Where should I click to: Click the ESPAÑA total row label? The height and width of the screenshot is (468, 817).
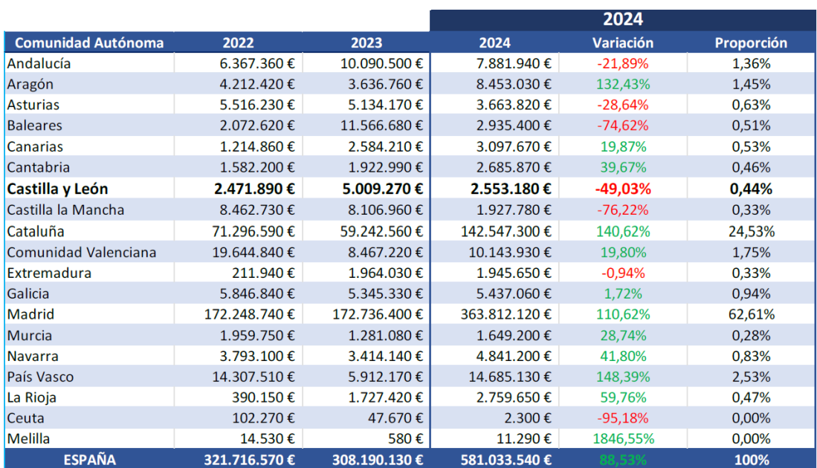pos(89,460)
